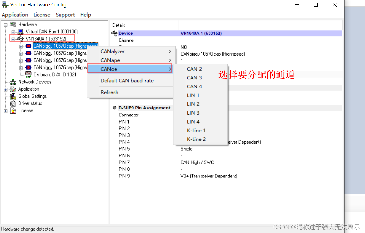The width and height of the screenshot is (365, 233).
Task: Open the License menu in menu bar
Action: pyautogui.click(x=42, y=15)
